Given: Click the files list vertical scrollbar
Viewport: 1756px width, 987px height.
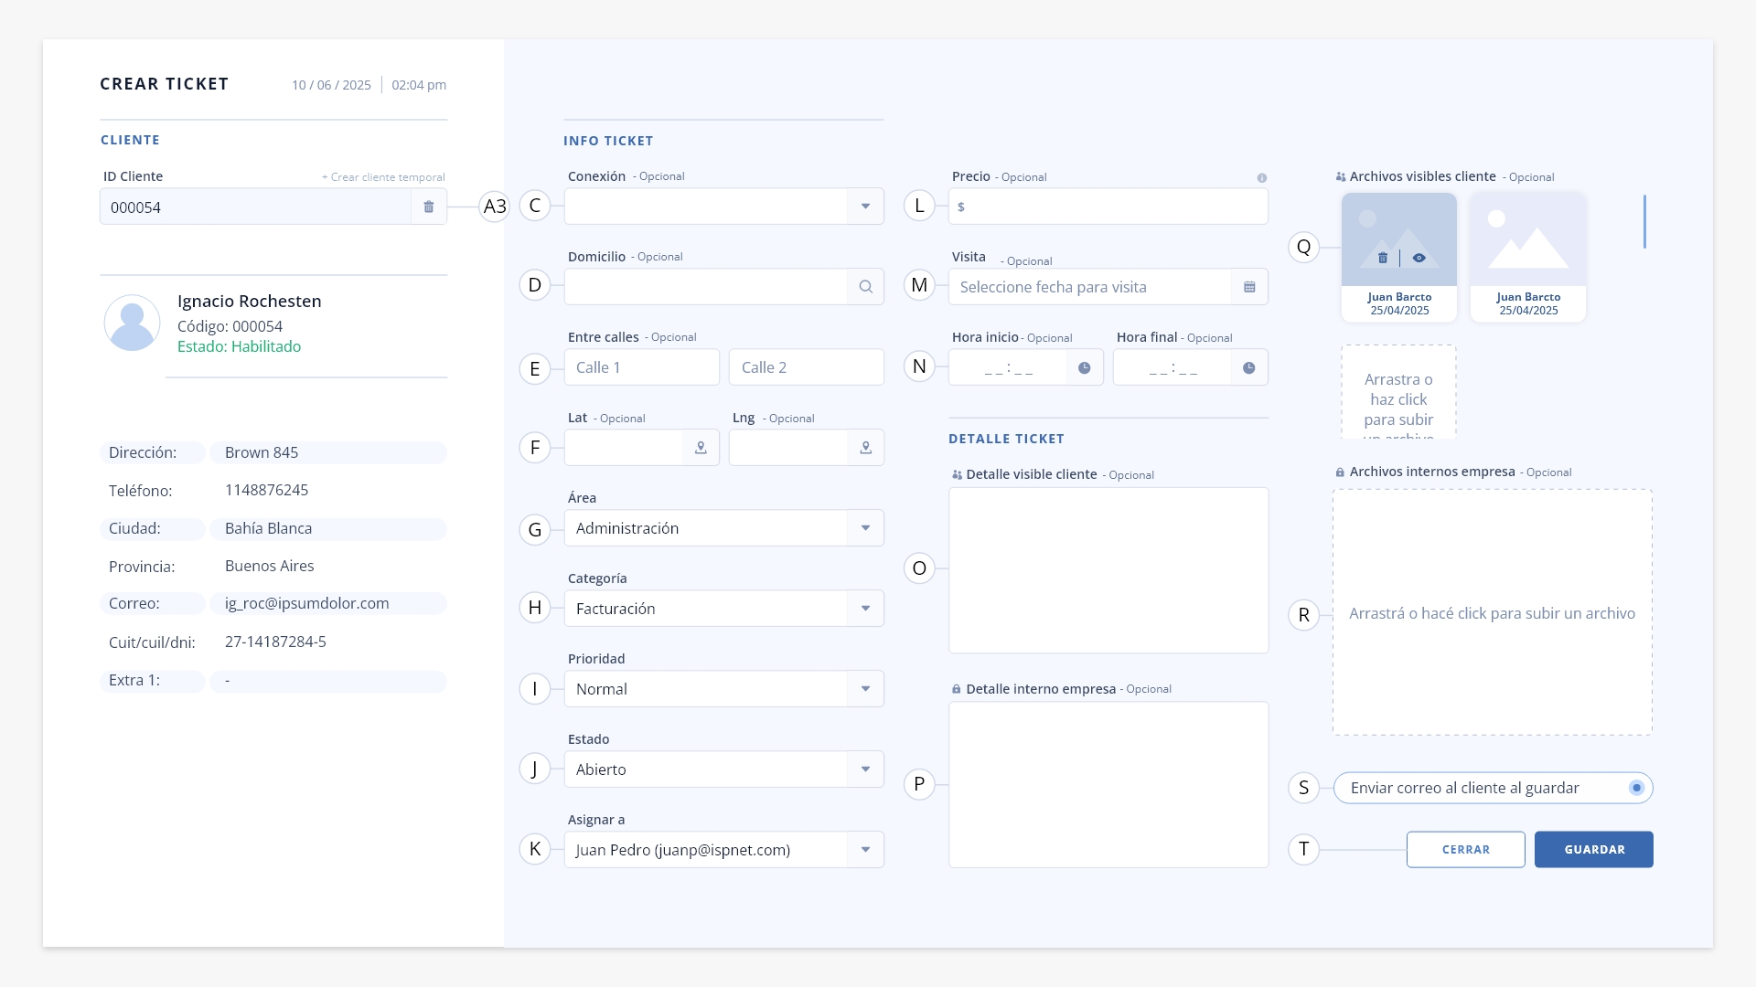Looking at the screenshot, I should point(1644,221).
